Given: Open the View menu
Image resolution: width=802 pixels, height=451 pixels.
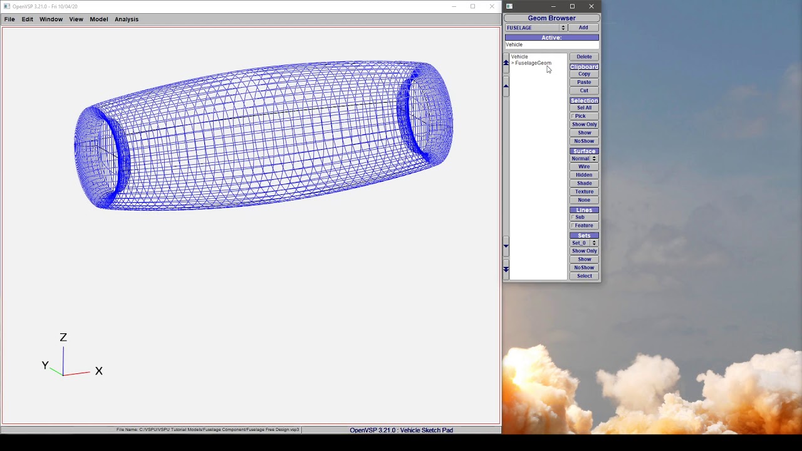Looking at the screenshot, I should [x=76, y=19].
